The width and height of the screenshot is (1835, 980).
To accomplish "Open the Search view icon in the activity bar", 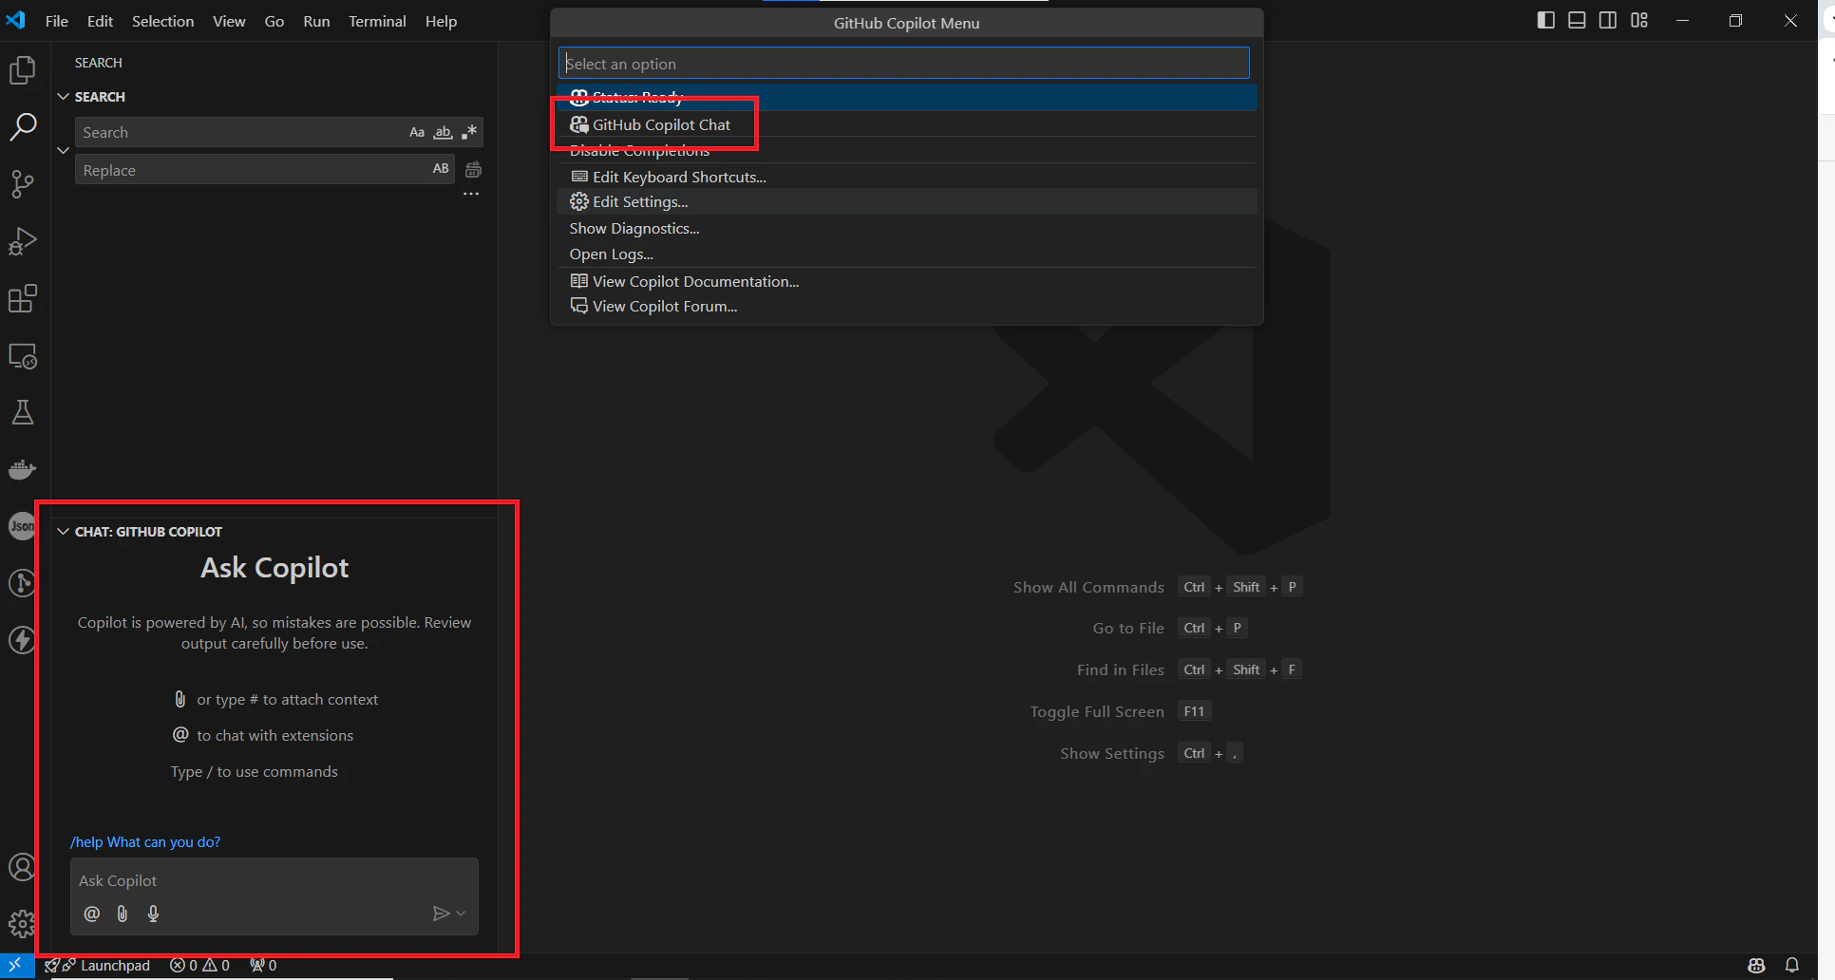I will [23, 127].
